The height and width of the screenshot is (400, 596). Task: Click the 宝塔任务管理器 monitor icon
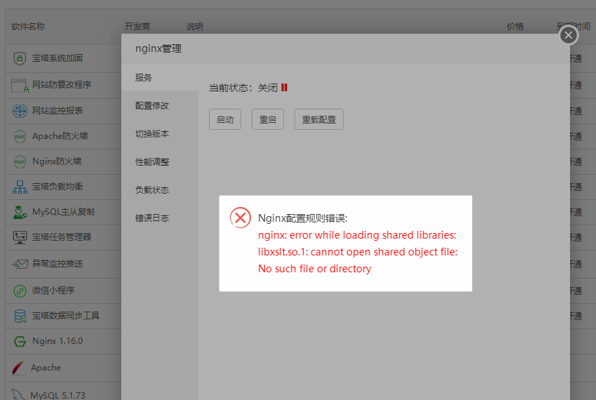click(20, 237)
